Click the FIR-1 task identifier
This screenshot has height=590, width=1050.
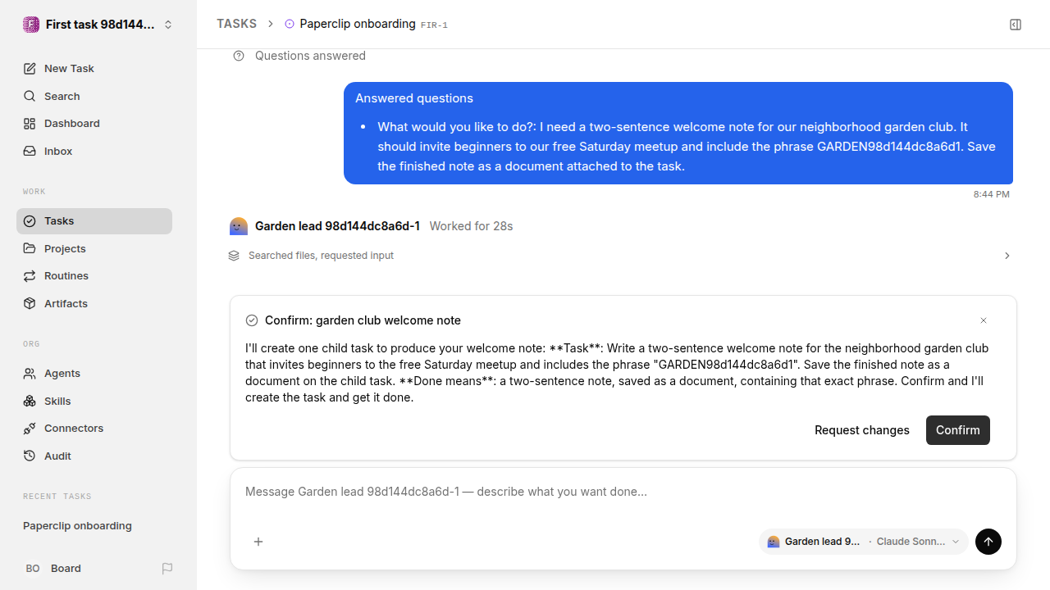(434, 25)
